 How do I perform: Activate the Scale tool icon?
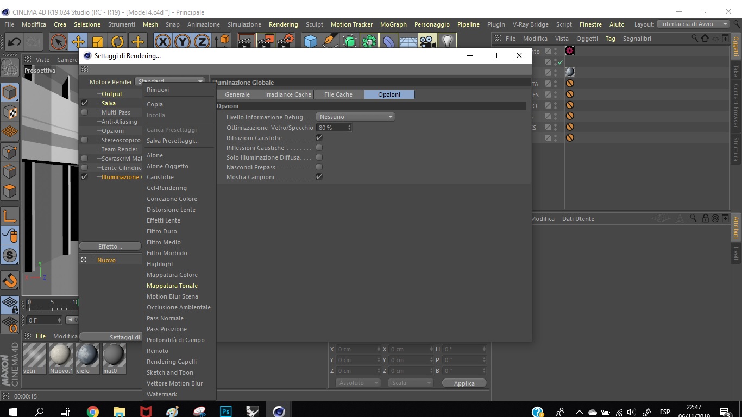tap(98, 41)
